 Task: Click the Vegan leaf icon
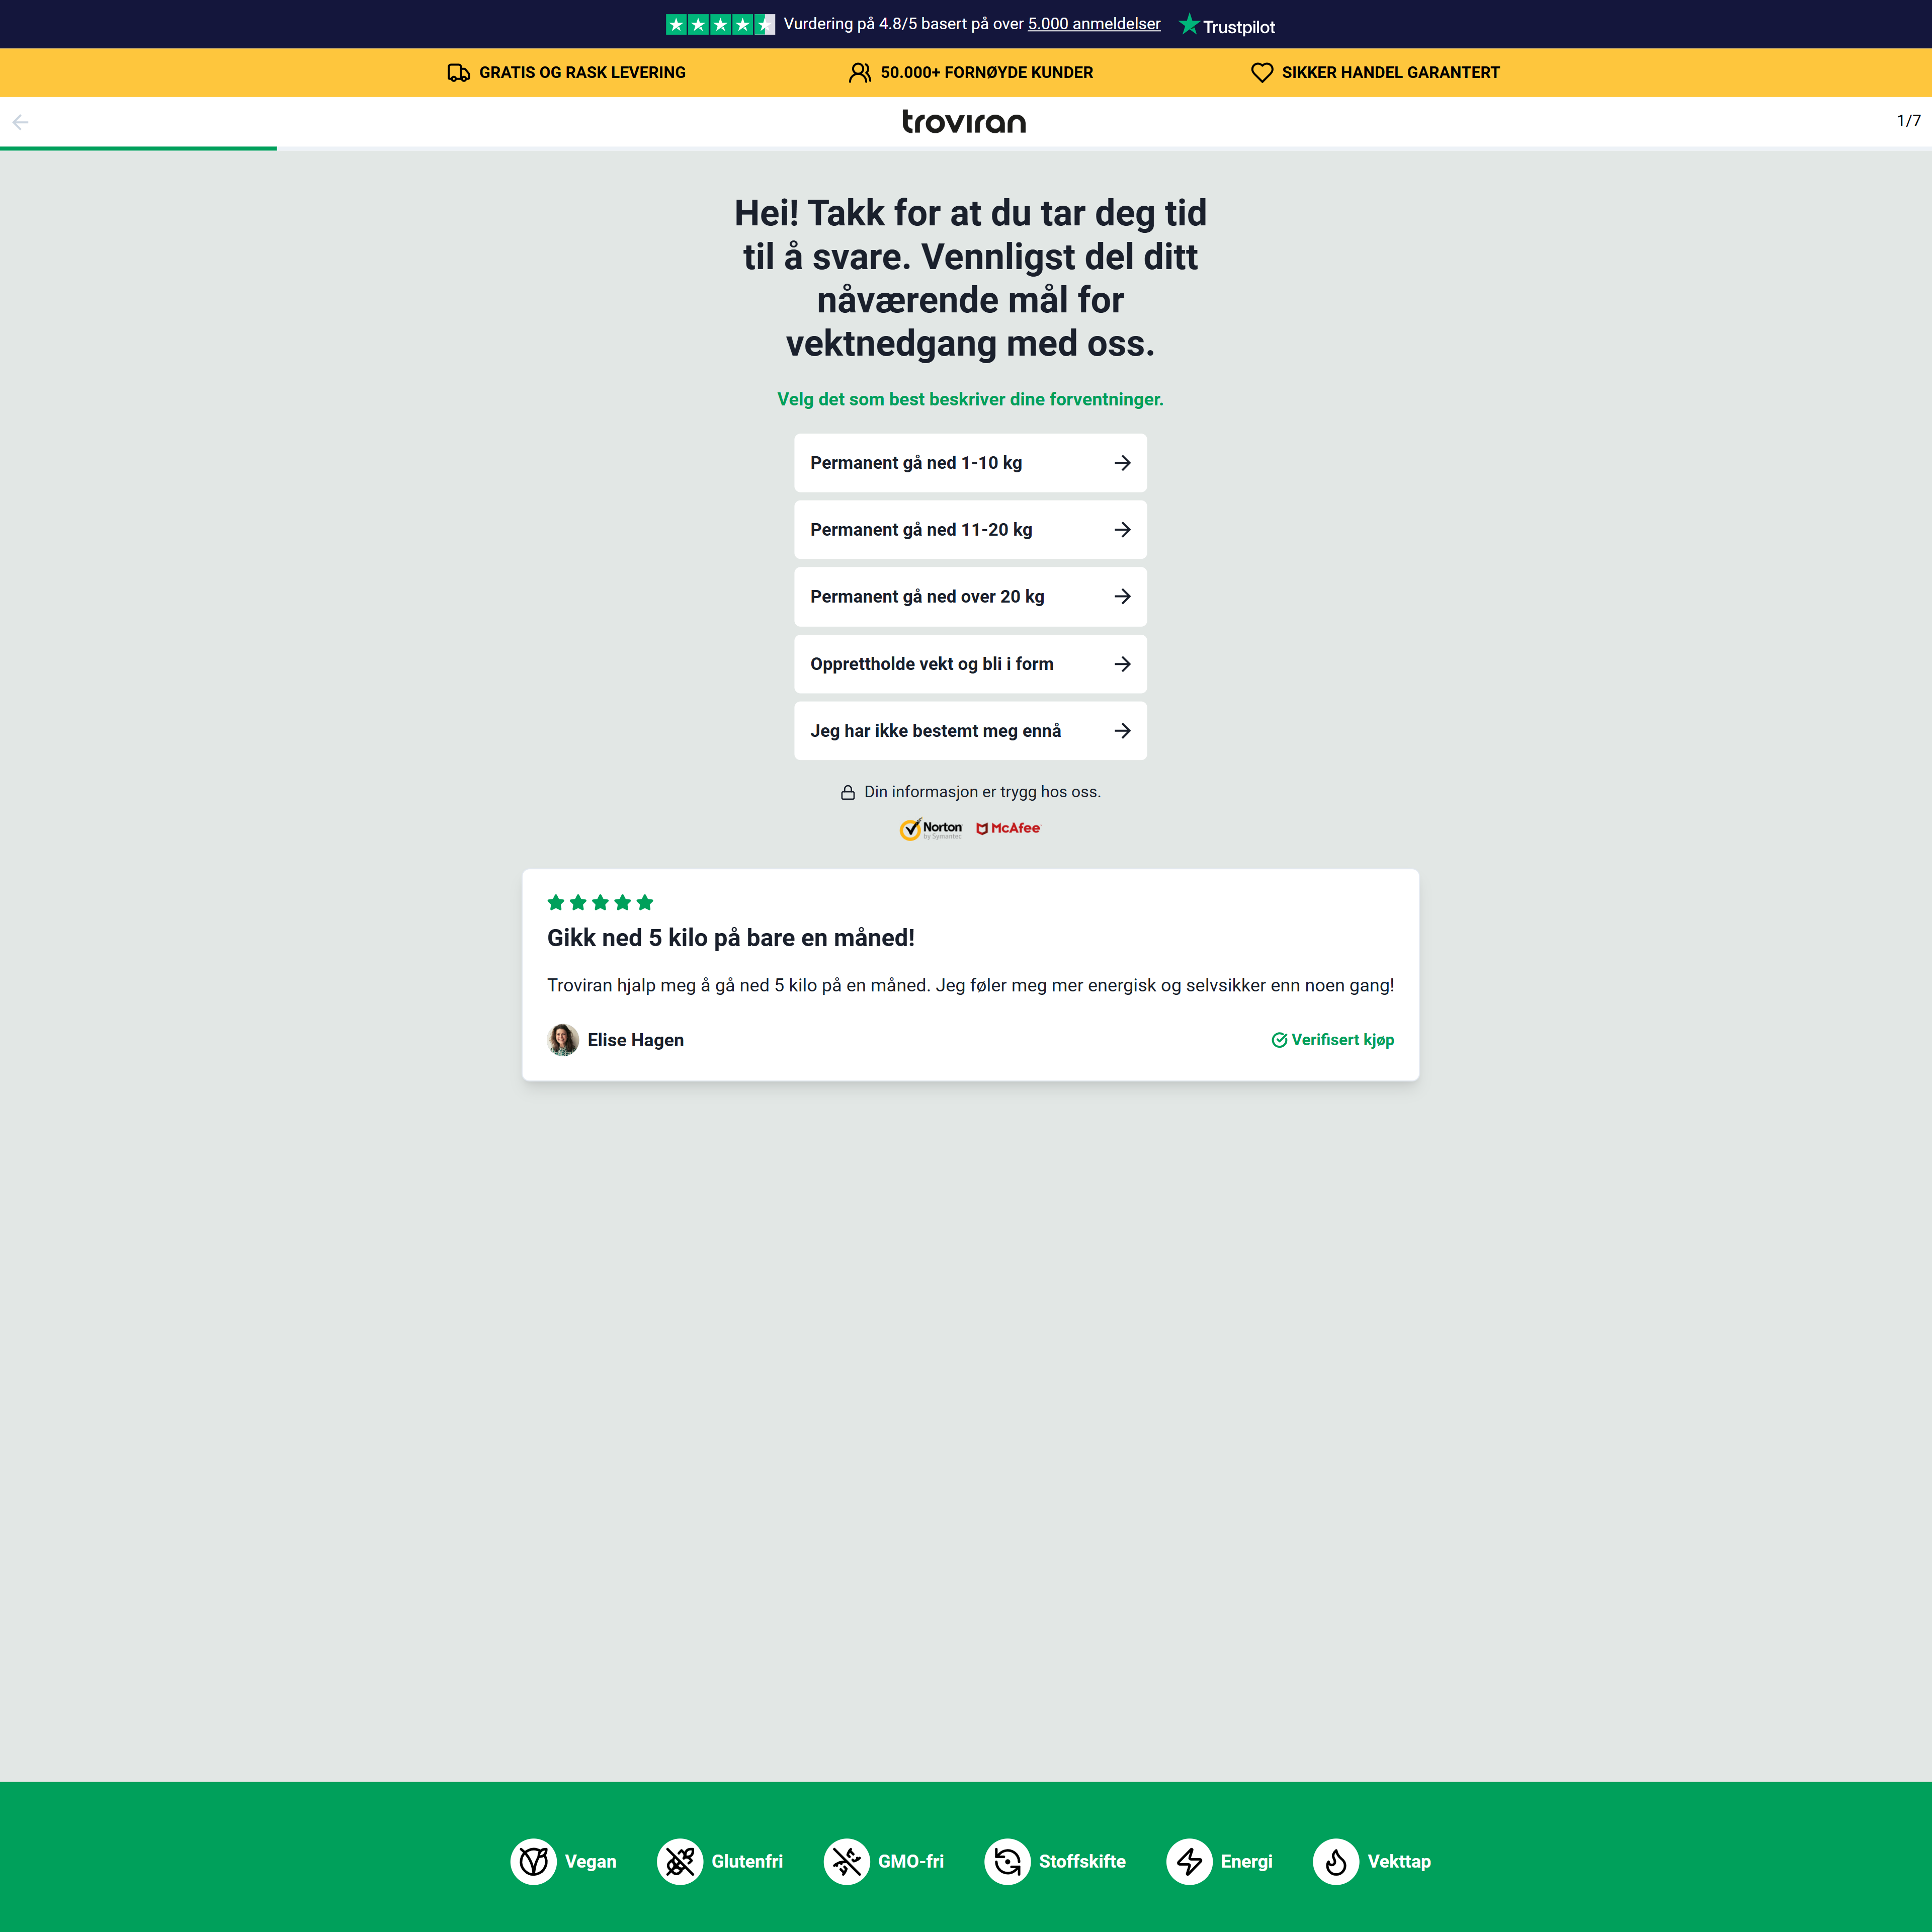click(533, 1861)
